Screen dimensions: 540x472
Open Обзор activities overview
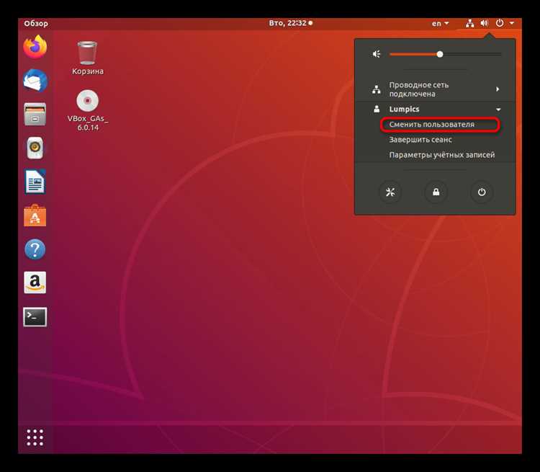[x=36, y=24]
